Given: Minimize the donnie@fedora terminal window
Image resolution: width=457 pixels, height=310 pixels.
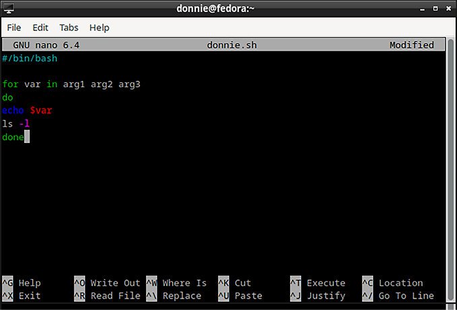Looking at the screenshot, I should tap(422, 9).
